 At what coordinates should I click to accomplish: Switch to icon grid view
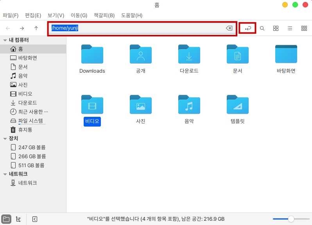[x=276, y=28]
